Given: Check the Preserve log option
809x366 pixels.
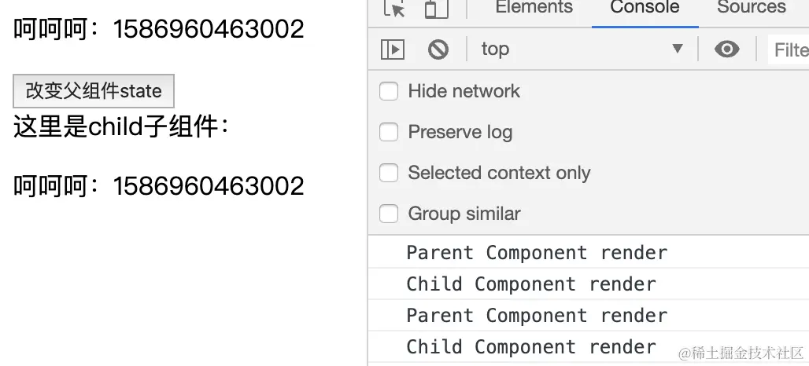Looking at the screenshot, I should click(389, 132).
